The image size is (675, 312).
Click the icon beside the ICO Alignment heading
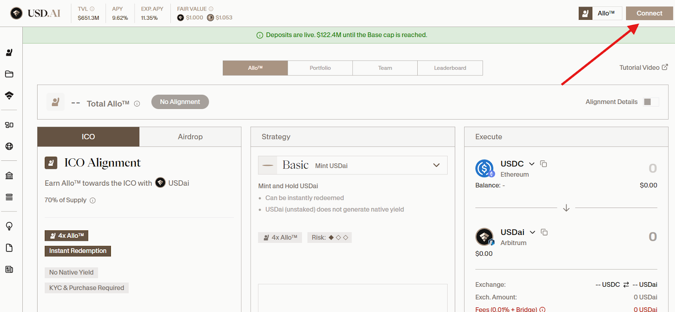[x=51, y=163]
